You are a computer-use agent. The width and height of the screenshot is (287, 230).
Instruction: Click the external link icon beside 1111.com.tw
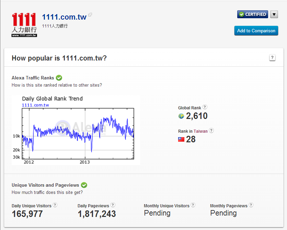[x=90, y=15]
